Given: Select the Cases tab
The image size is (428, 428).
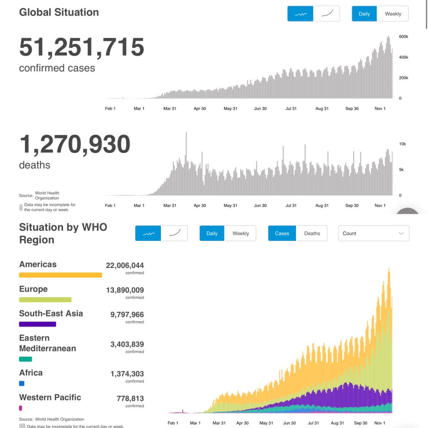Looking at the screenshot, I should point(282,233).
